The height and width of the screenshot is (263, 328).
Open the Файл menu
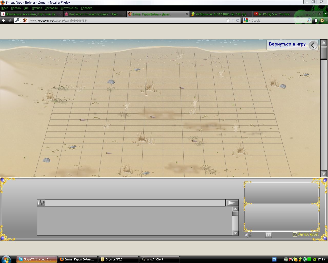tap(5, 8)
